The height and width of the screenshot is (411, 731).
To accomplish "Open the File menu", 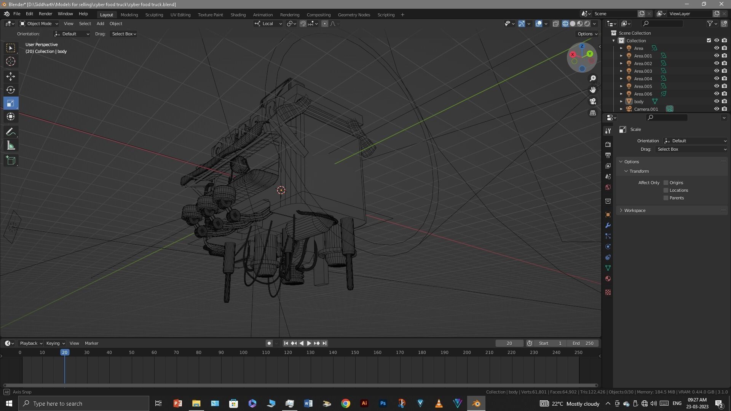I will pos(17,14).
